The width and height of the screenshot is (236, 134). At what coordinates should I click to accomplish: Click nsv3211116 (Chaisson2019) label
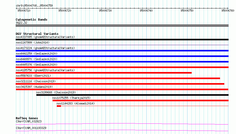point(36,81)
